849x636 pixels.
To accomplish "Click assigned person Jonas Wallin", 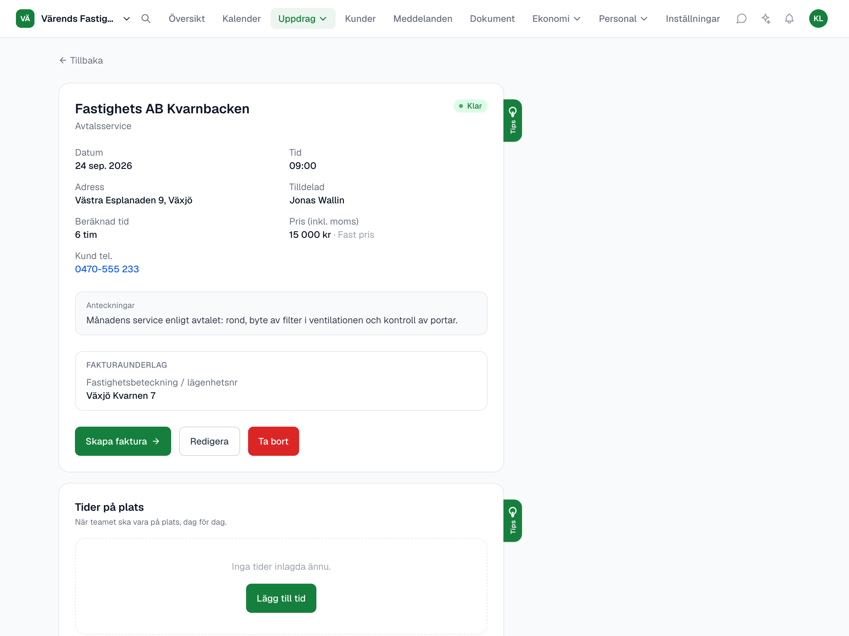I will tap(317, 200).
